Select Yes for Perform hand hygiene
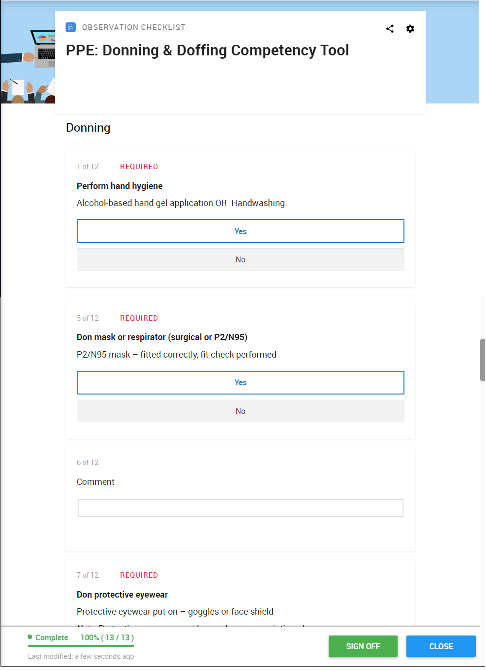486x670 pixels. click(x=240, y=231)
